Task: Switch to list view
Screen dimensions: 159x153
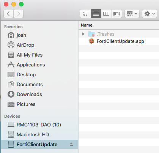Action: pyautogui.click(x=96, y=14)
